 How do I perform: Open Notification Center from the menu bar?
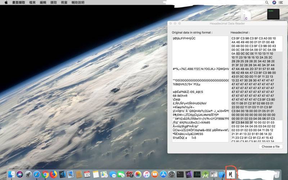pyautogui.click(x=281, y=2)
